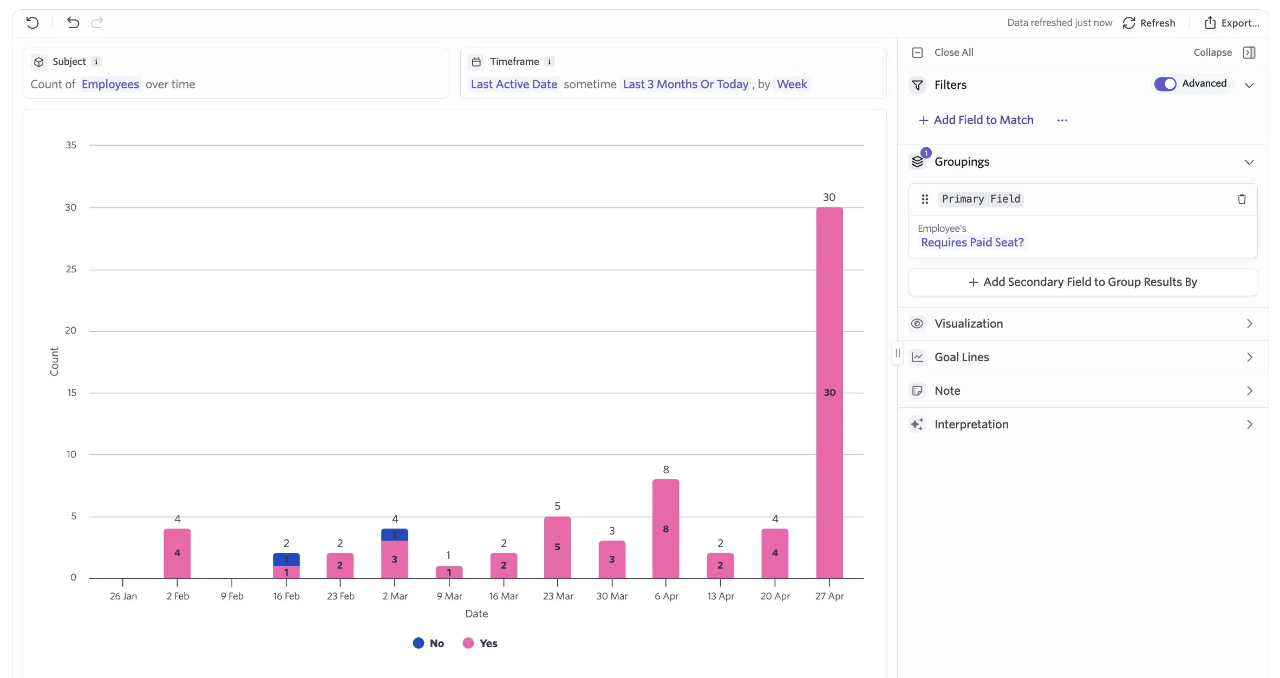Click the Timeframe info icon
Viewport: 1280px width, 678px height.
tap(550, 62)
